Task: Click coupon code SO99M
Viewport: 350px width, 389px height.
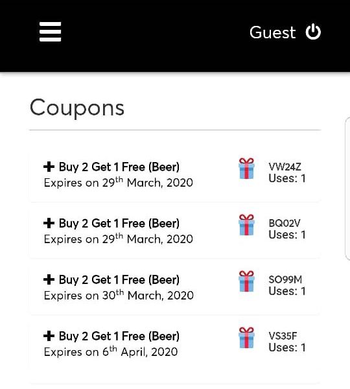Action: click(x=285, y=279)
